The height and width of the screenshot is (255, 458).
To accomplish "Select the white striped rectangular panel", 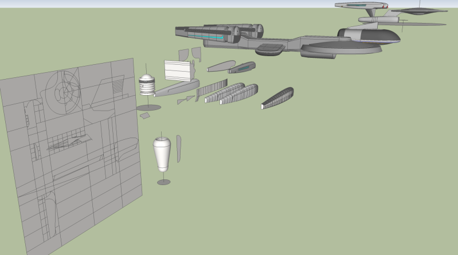I will click(x=178, y=70).
